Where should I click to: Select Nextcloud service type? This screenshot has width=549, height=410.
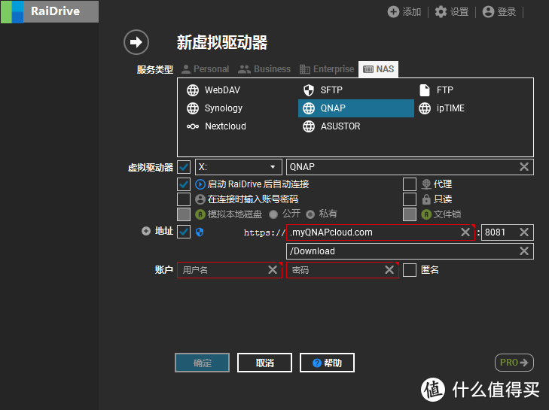pyautogui.click(x=216, y=126)
